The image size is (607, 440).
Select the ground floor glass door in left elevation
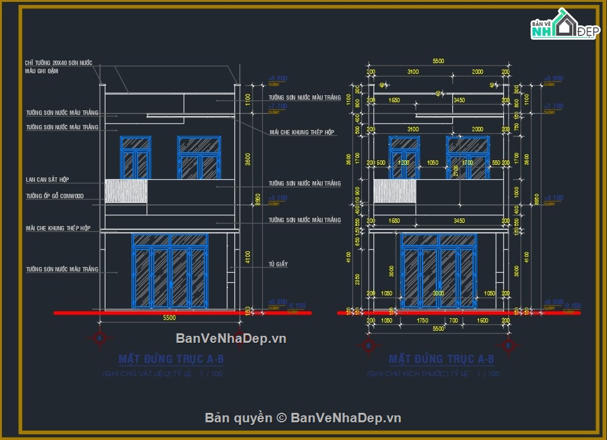pyautogui.click(x=170, y=271)
